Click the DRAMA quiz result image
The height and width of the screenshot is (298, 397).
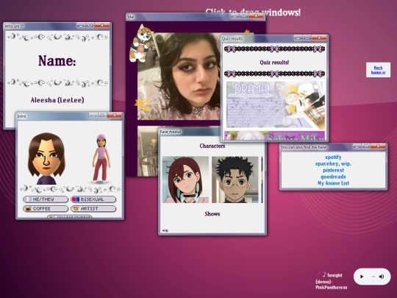tap(274, 104)
